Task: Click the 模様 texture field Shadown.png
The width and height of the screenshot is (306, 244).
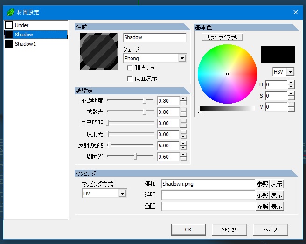Action: (x=208, y=184)
